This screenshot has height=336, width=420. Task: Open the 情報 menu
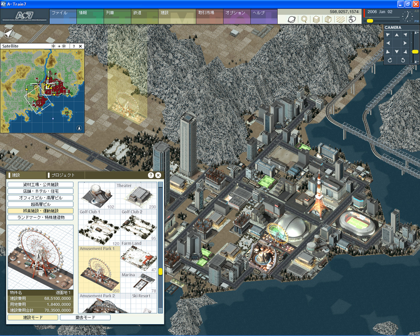90,16
